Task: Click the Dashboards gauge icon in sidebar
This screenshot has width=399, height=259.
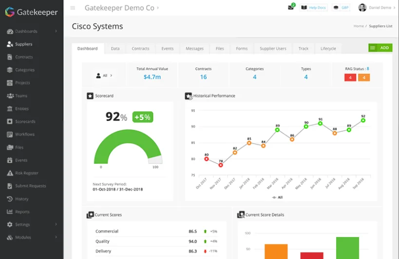Action: pos(10,31)
